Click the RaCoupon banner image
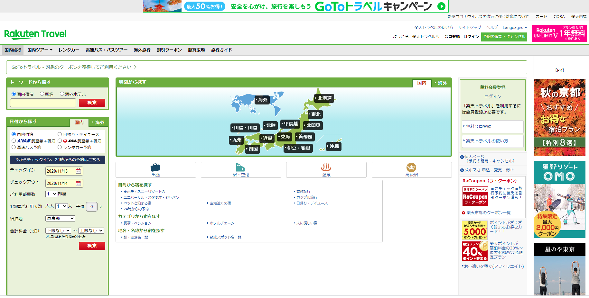Screen dimensions: 589x298 coord(475,196)
